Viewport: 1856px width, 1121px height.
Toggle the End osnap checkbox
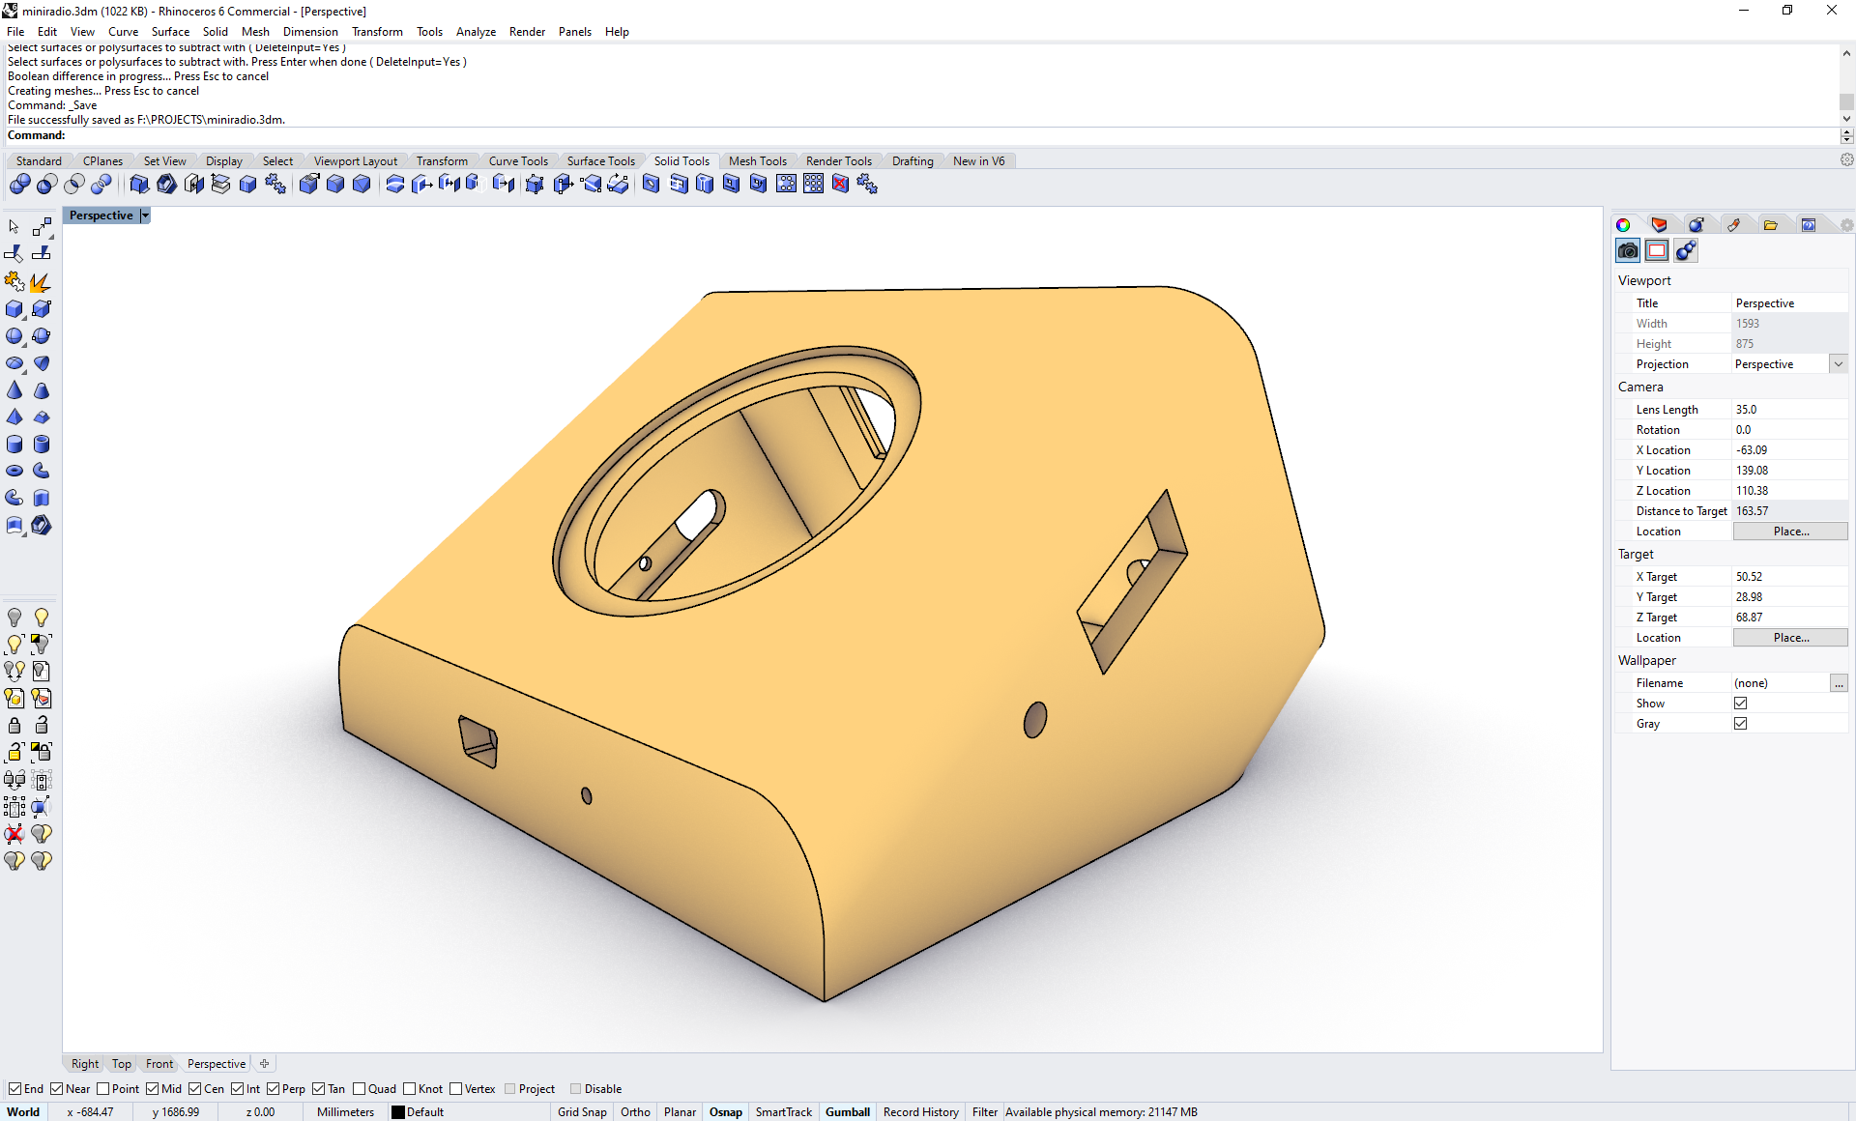[14, 1089]
